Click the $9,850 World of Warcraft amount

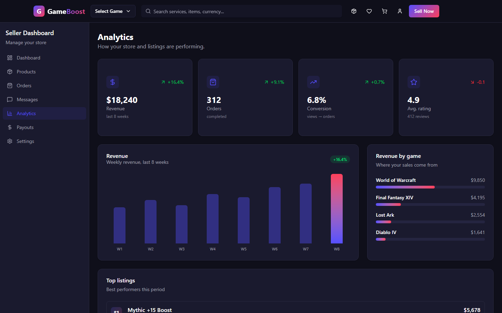click(x=478, y=180)
